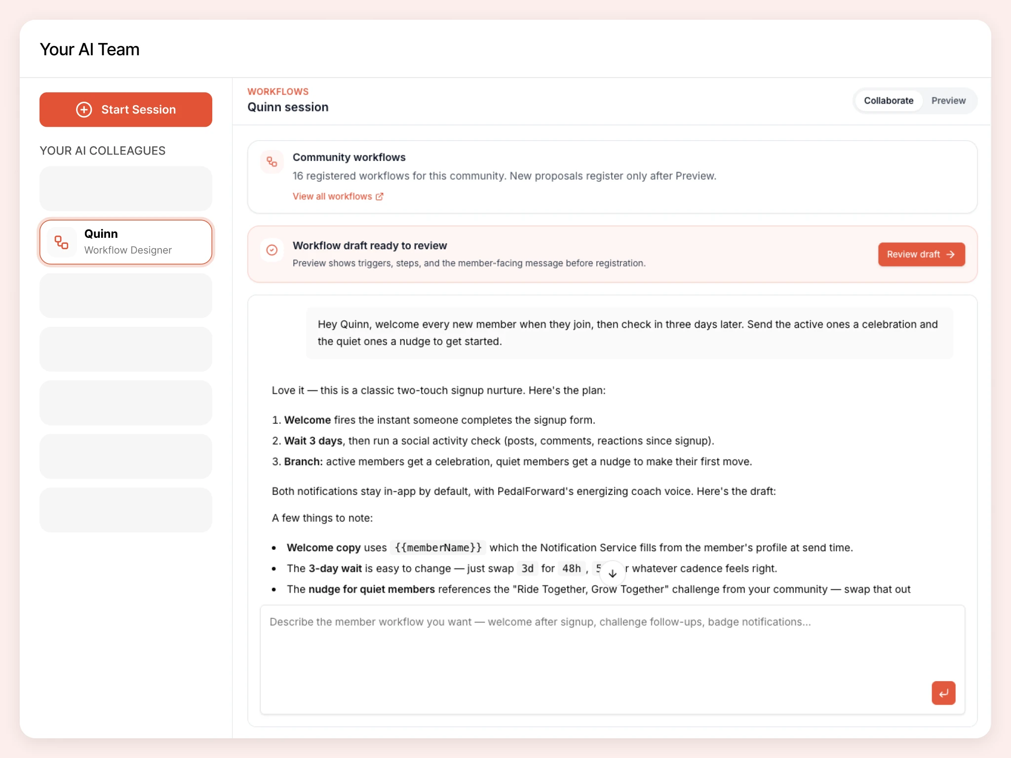This screenshot has width=1011, height=758.
Task: Click the 3d code token
Action: coord(527,568)
